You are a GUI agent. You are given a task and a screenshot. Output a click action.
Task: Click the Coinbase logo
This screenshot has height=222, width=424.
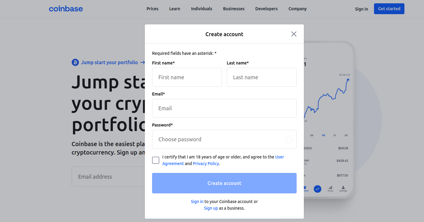66,9
